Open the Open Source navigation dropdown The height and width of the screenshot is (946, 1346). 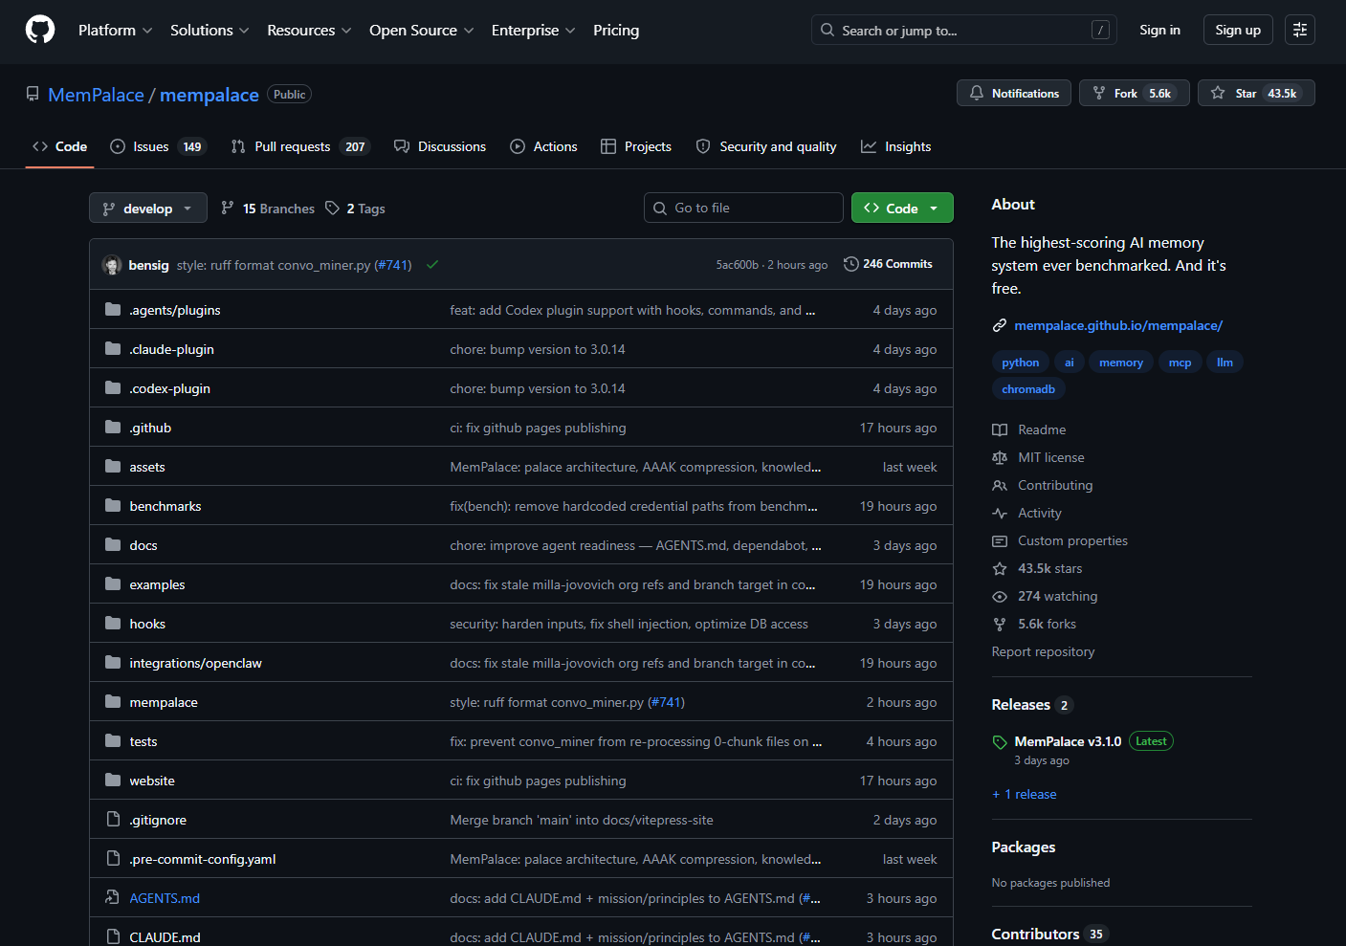coord(421,31)
